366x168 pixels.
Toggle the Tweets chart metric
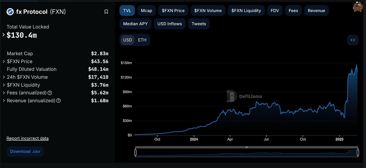[199, 24]
